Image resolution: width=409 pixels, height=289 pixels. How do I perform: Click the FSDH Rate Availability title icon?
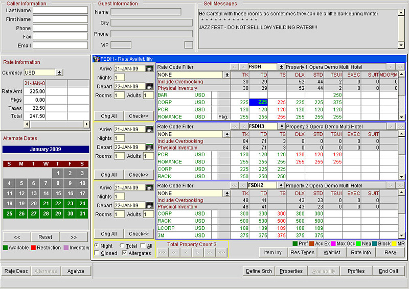[96, 59]
